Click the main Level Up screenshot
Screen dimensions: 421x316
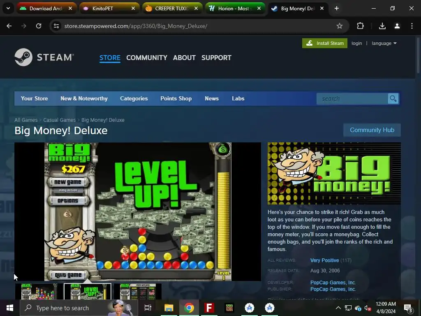point(138,212)
